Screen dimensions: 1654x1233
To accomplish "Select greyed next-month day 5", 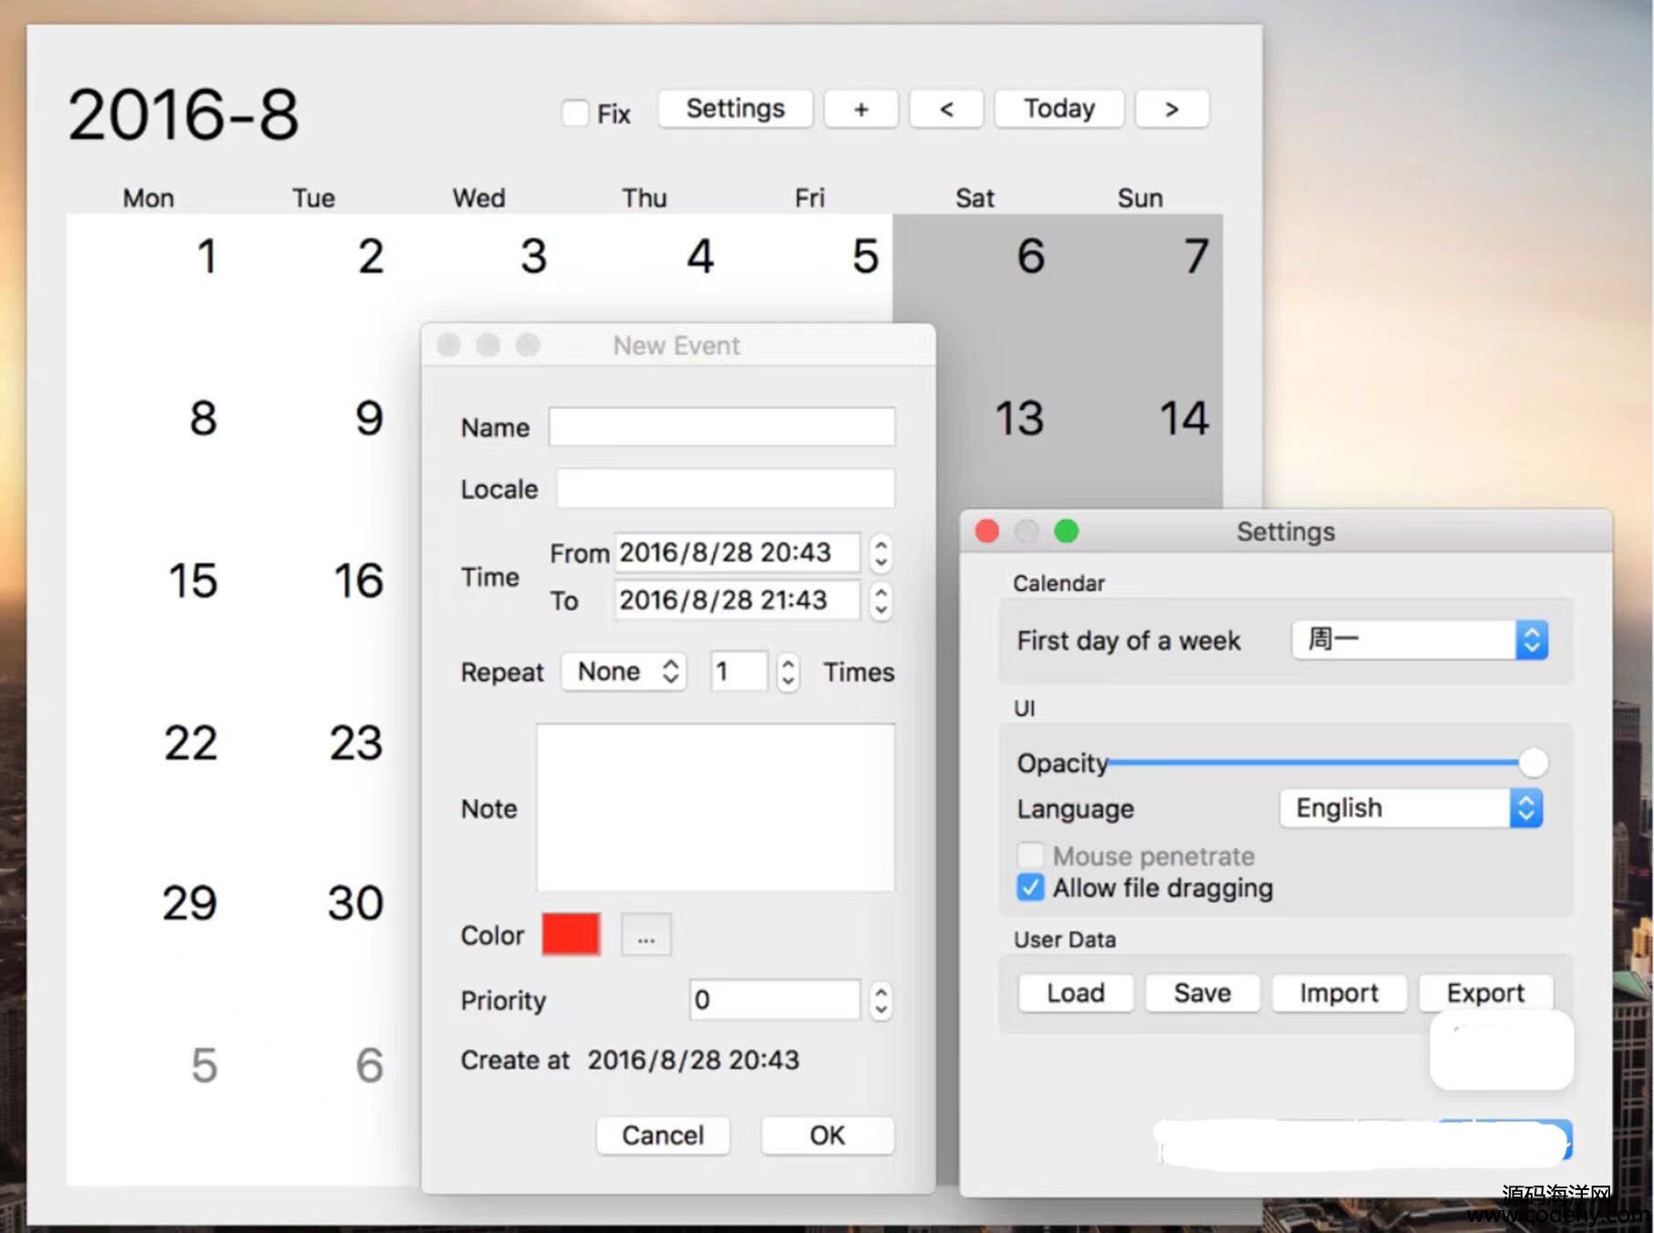I will (205, 1065).
